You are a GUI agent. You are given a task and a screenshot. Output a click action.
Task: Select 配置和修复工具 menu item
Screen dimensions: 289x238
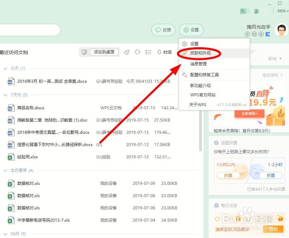click(214, 75)
